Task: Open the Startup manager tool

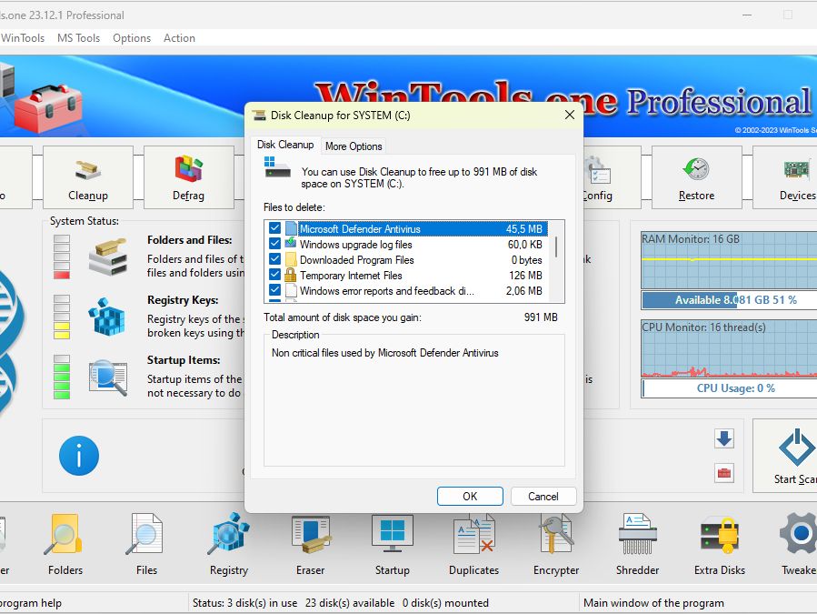Action: click(x=393, y=544)
